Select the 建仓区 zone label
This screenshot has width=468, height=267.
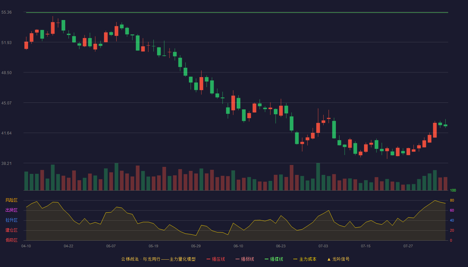click(x=11, y=230)
